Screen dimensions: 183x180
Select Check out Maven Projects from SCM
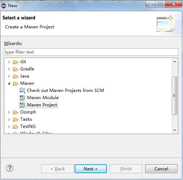66,91
